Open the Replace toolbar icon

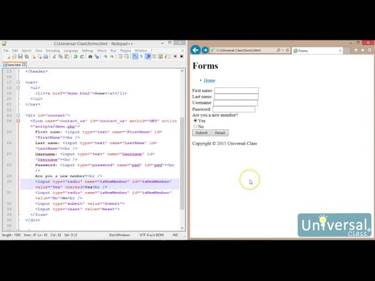click(x=97, y=57)
